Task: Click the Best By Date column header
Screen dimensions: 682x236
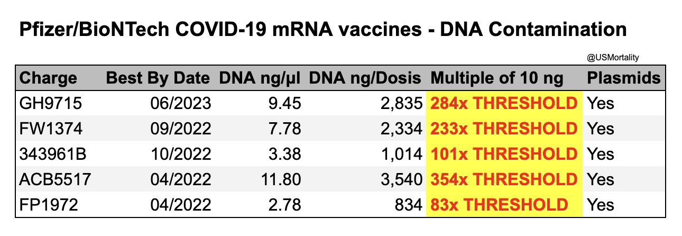Action: click(158, 78)
